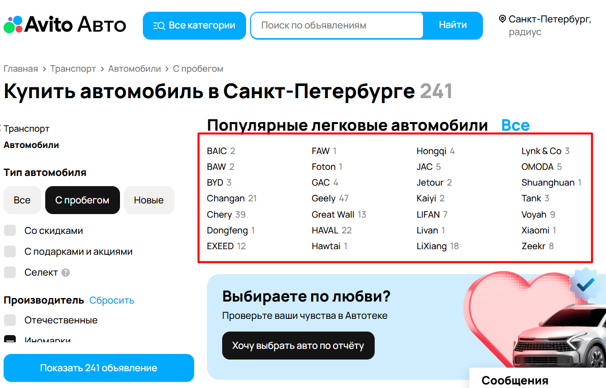Image resolution: width=606 pixels, height=388 pixels.
Task: Select the С пробегом car type tab
Action: click(x=82, y=200)
